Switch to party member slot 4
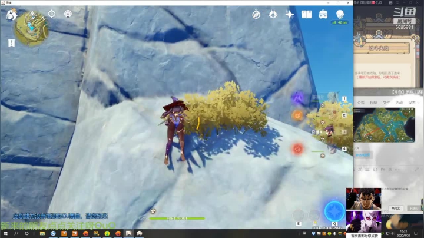 pos(344,148)
